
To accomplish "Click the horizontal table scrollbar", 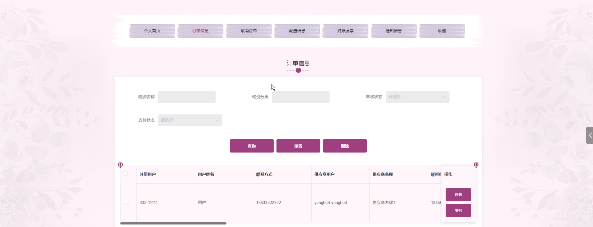I will (173, 223).
